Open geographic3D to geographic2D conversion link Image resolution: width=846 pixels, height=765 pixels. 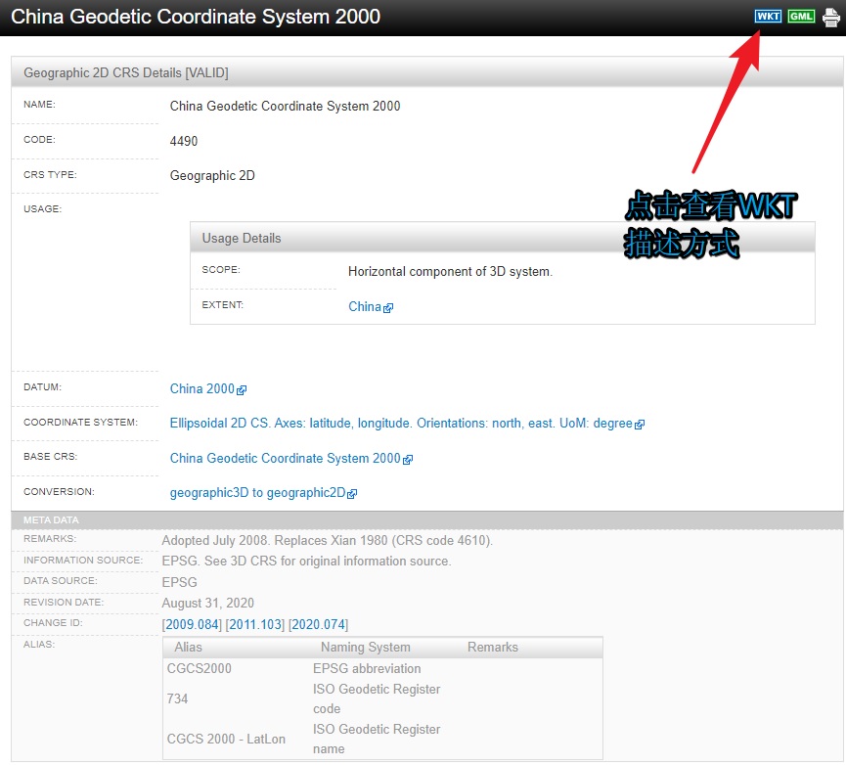257,493
